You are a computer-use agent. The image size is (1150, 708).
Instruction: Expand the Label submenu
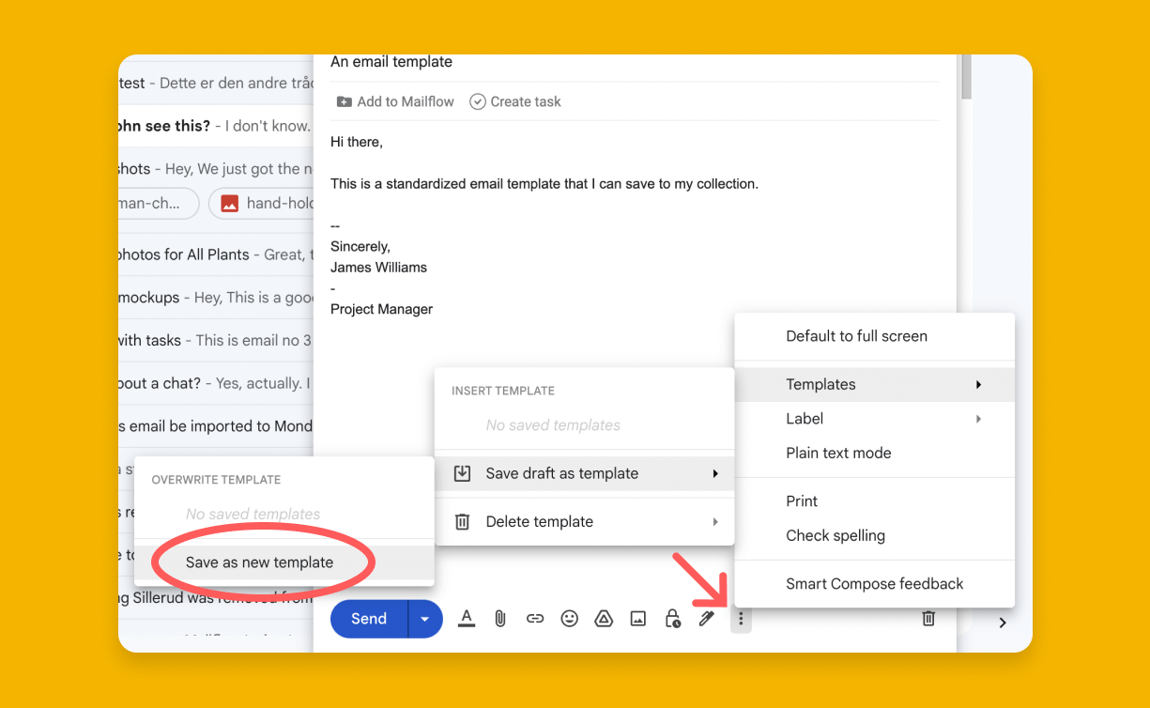[x=805, y=418]
